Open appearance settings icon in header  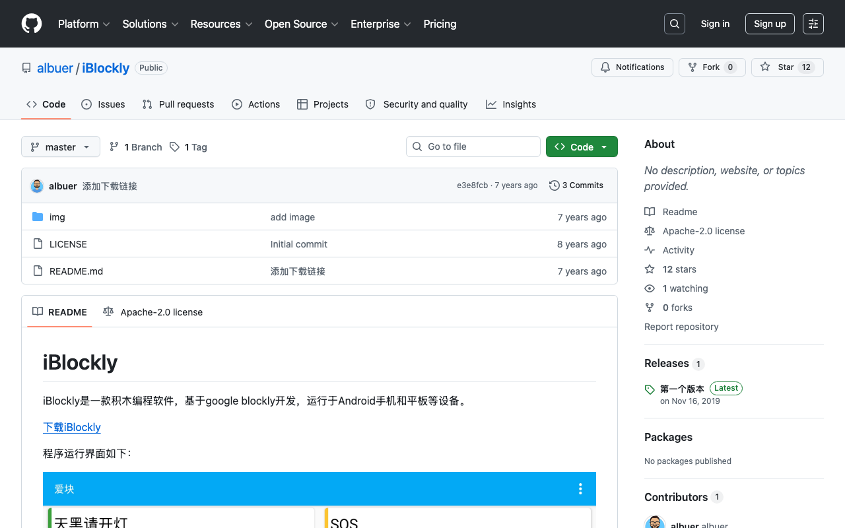pyautogui.click(x=813, y=24)
